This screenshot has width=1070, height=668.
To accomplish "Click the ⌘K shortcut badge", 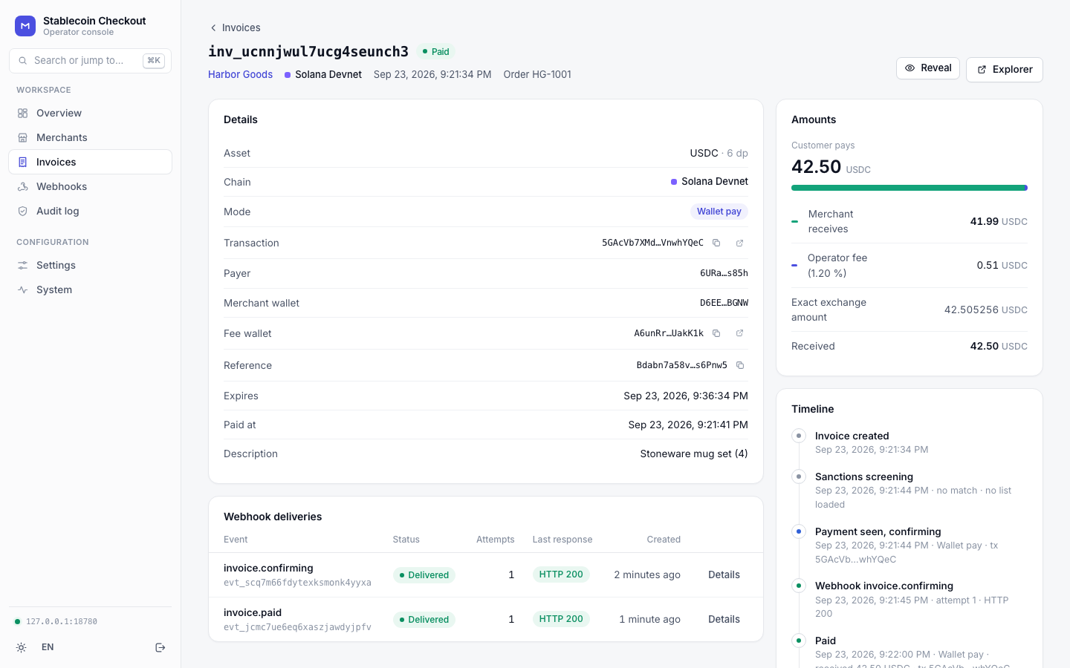I will pos(154,61).
